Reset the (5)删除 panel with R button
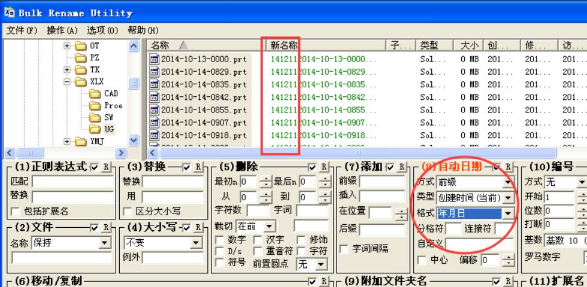 [324, 167]
